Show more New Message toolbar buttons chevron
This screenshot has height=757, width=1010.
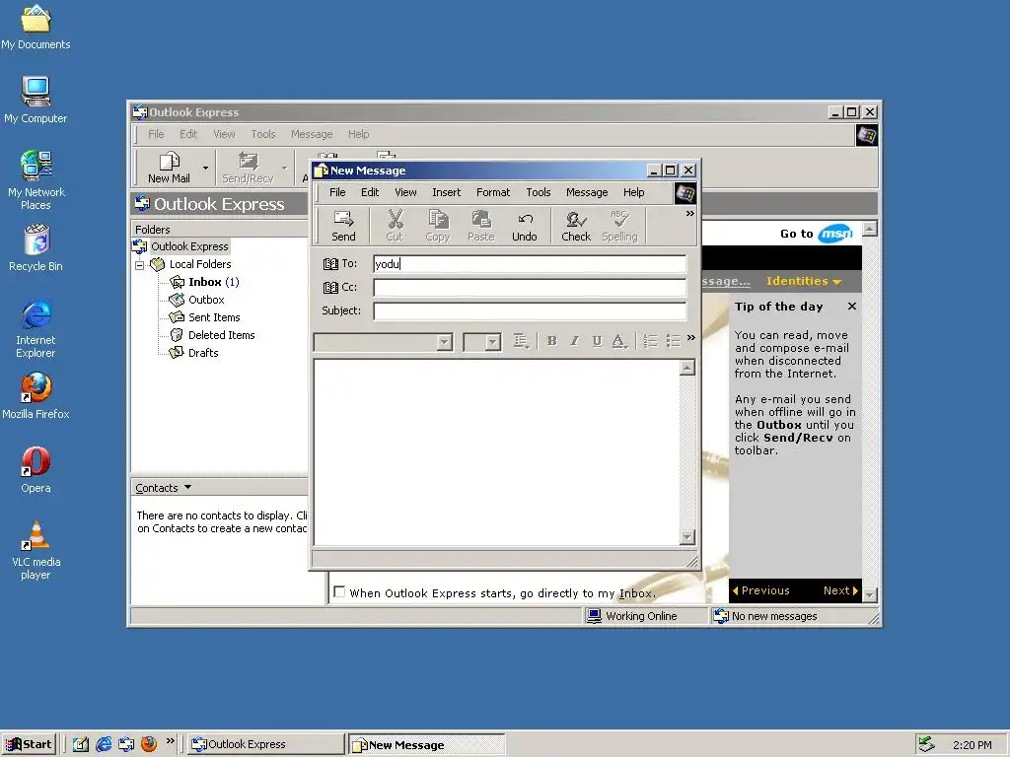click(689, 214)
